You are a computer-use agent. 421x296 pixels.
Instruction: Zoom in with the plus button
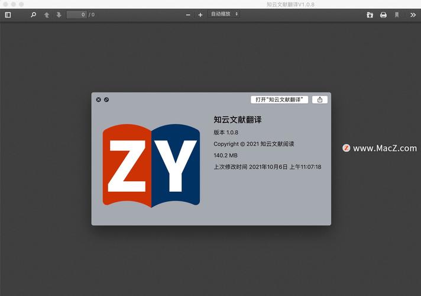tap(200, 15)
